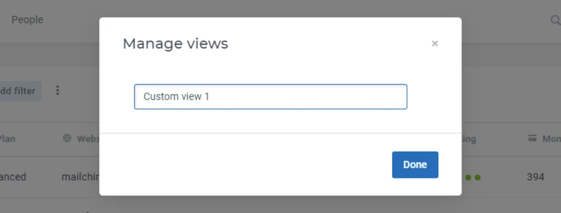Screen dimensions: 561x213
Task: Confirm with the Done button
Action: (x=415, y=165)
